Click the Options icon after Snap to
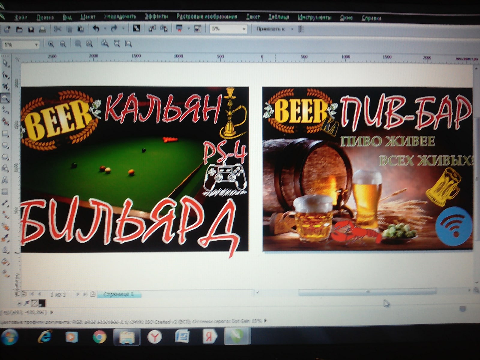 301,29
